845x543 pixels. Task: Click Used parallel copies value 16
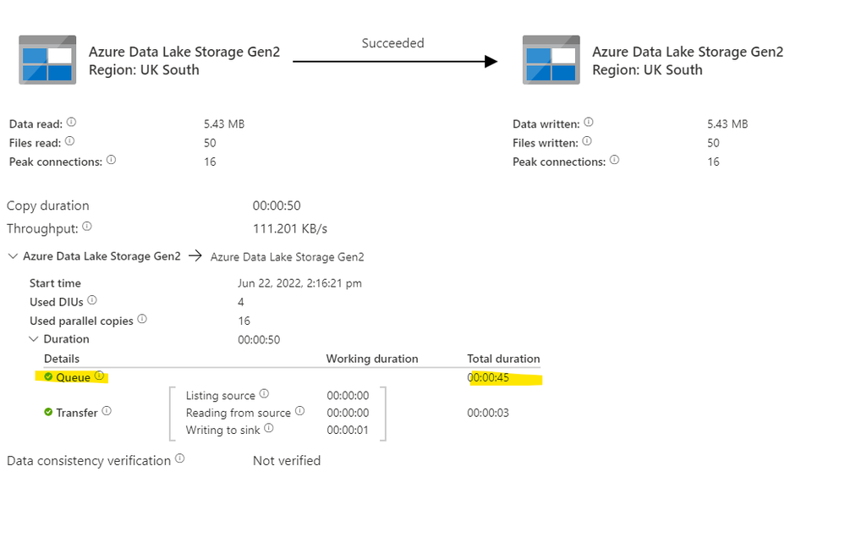tap(244, 321)
